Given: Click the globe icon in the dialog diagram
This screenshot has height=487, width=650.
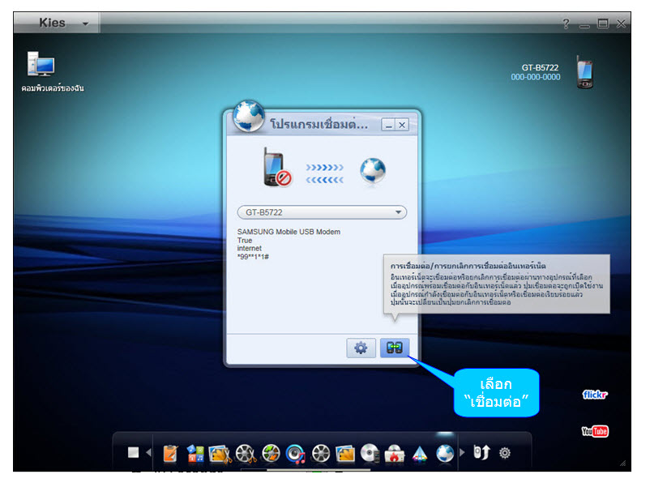Looking at the screenshot, I should pos(373,170).
